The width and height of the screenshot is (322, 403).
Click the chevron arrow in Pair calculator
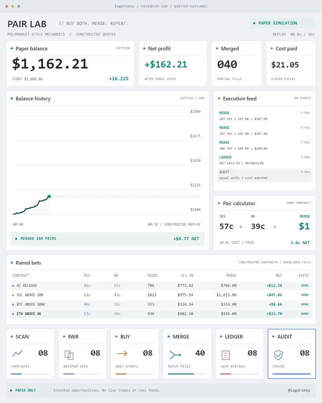(275, 227)
